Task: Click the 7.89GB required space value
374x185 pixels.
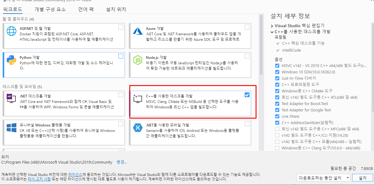Action: [x=367, y=168]
